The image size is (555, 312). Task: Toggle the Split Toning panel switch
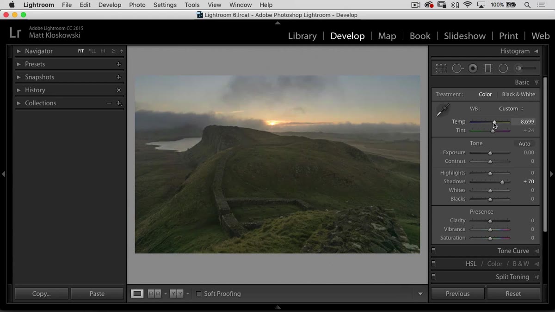tap(433, 276)
